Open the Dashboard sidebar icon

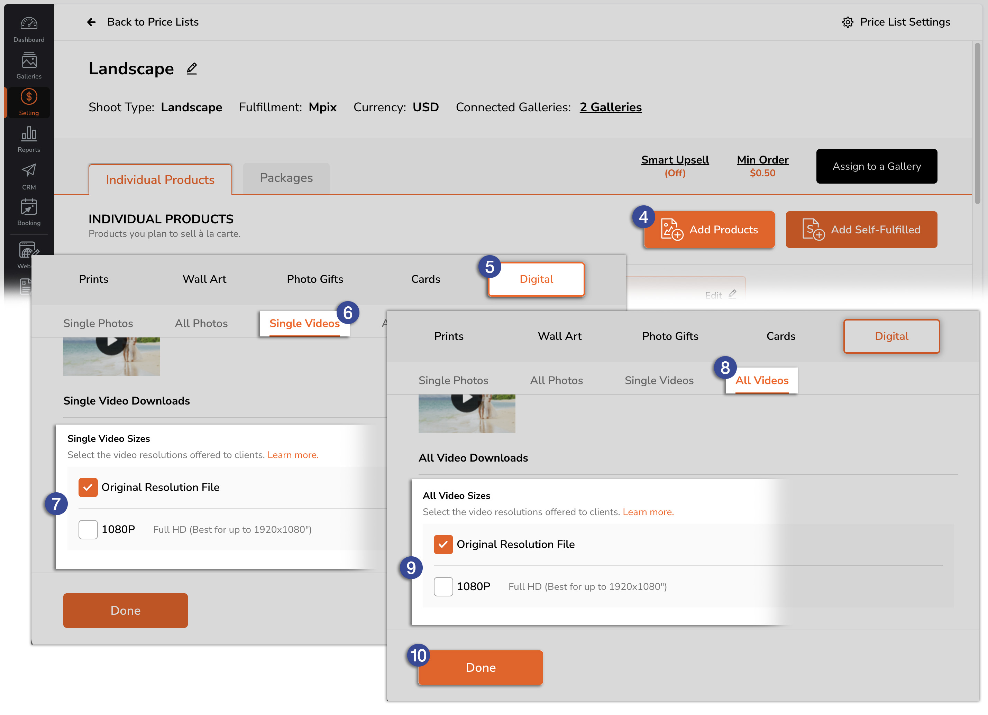point(29,23)
